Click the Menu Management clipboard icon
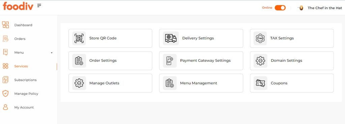The width and height of the screenshot is (345, 124). tap(170, 83)
